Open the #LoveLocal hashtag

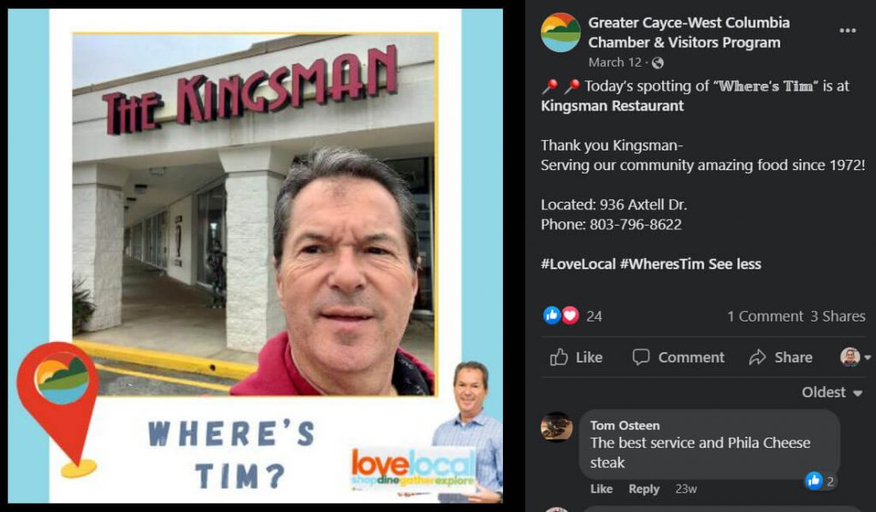[578, 264]
